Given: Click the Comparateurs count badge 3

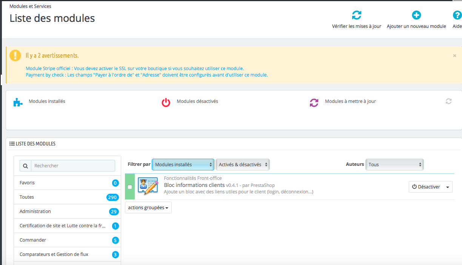Looking at the screenshot, I should tap(115, 254).
